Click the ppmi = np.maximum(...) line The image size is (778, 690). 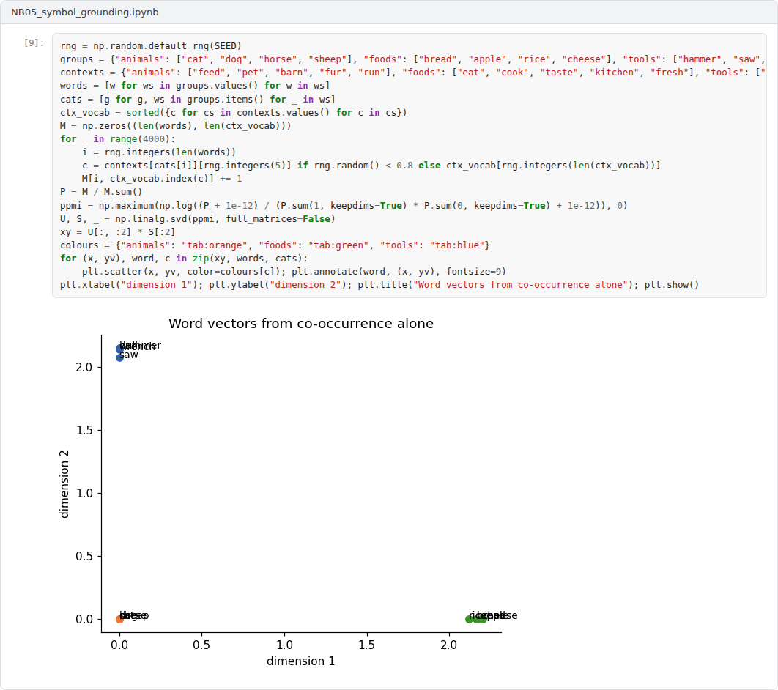[344, 205]
